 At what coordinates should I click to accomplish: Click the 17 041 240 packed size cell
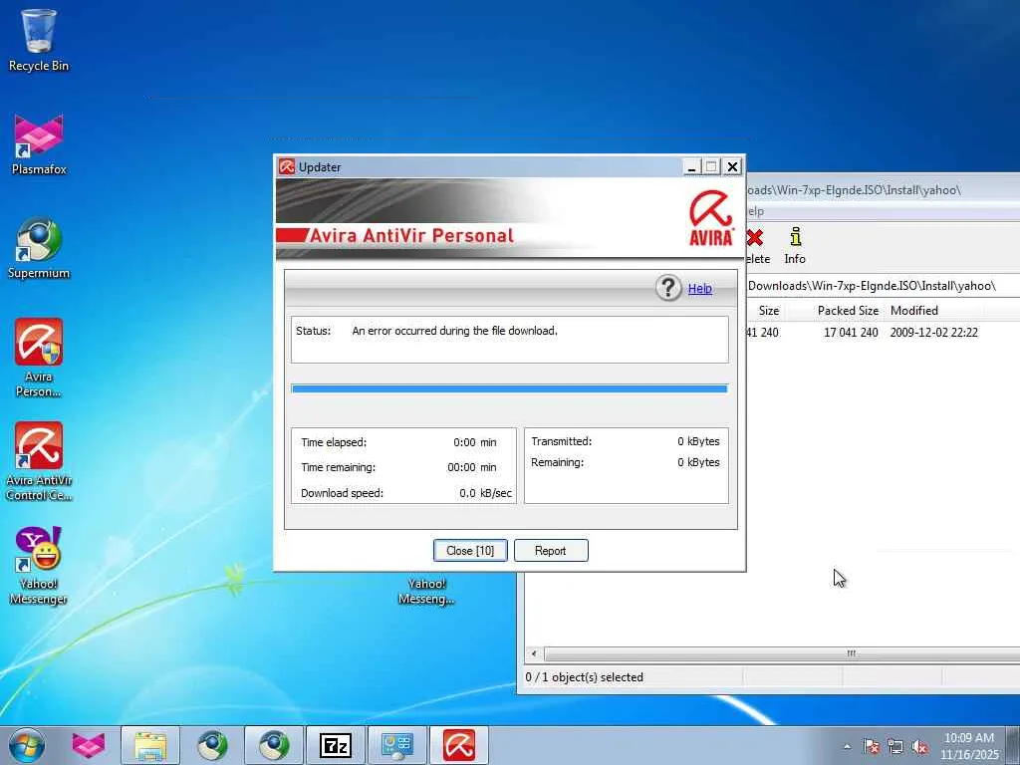(x=851, y=333)
